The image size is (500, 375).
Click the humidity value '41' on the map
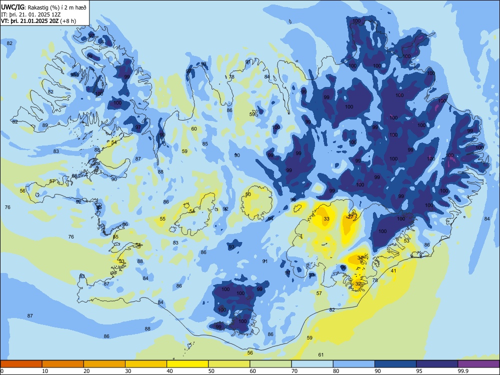(x=393, y=270)
